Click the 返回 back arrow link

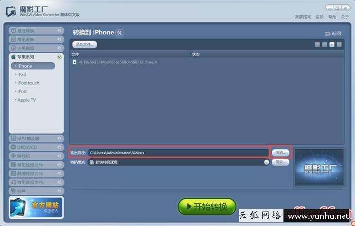[333, 33]
